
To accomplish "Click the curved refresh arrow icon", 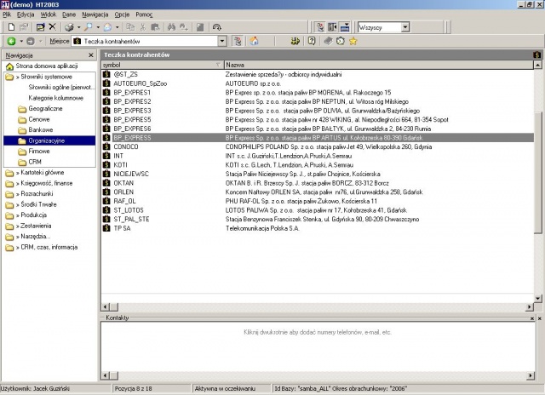I will point(217,27).
